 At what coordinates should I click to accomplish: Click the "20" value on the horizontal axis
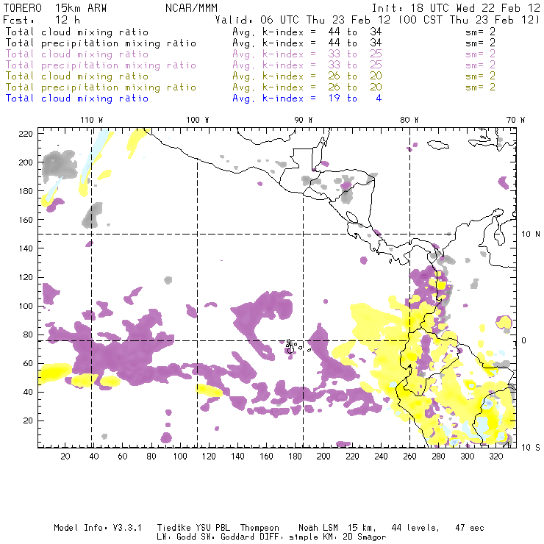pos(65,457)
